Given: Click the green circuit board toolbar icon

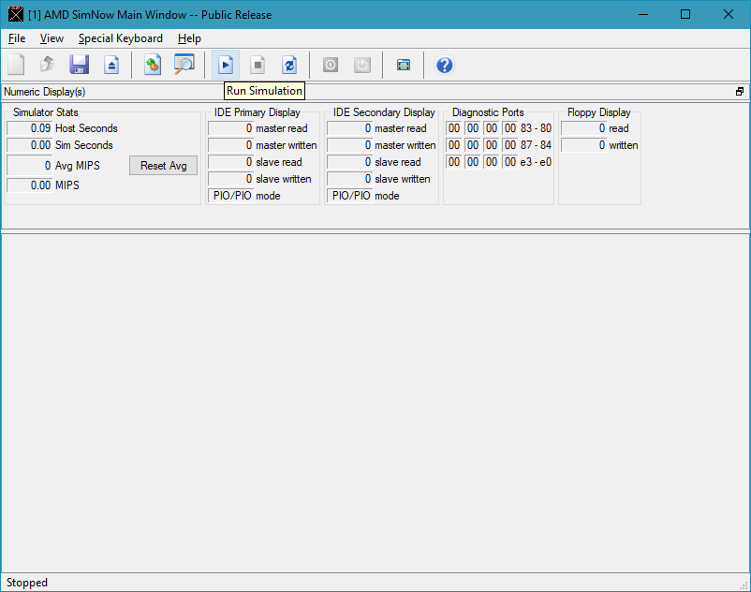Looking at the screenshot, I should pyautogui.click(x=404, y=65).
